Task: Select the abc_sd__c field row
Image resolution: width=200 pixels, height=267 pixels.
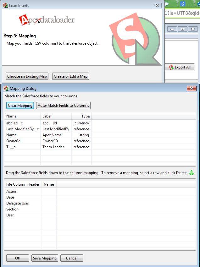Action: [100, 123]
